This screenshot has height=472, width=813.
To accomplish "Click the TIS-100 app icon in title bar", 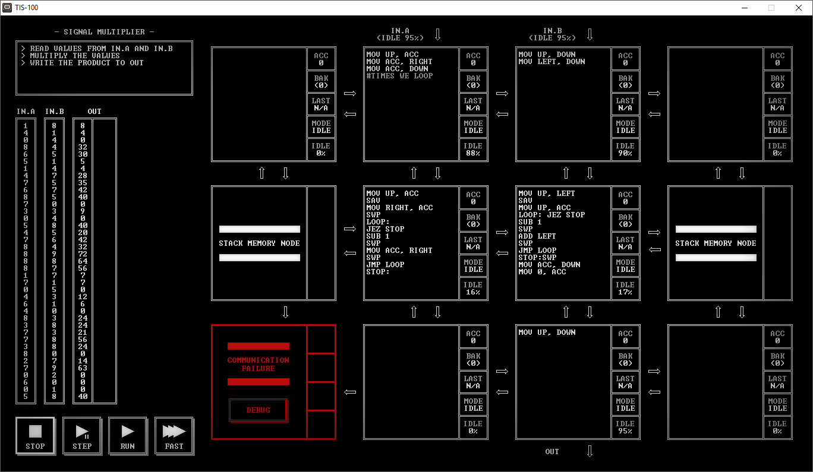I will [7, 8].
